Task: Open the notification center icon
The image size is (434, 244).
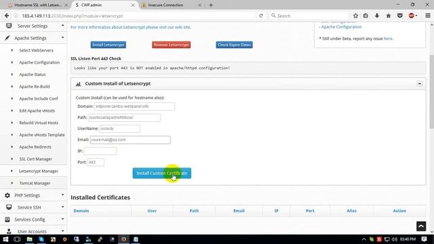Action: (x=425, y=239)
